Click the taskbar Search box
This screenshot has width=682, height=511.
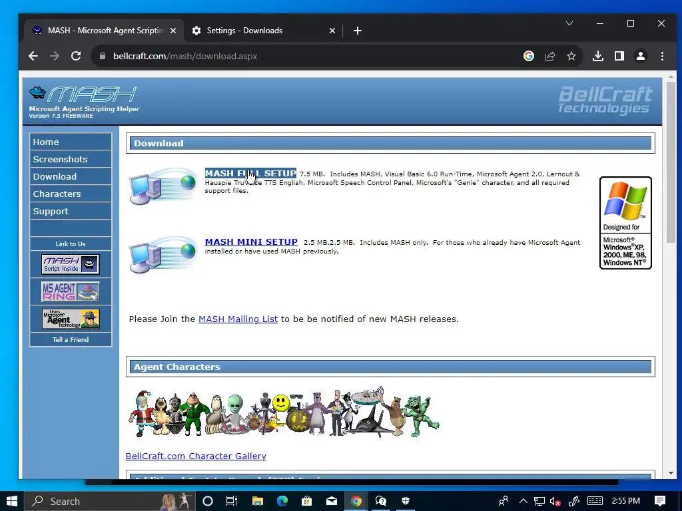click(x=110, y=501)
